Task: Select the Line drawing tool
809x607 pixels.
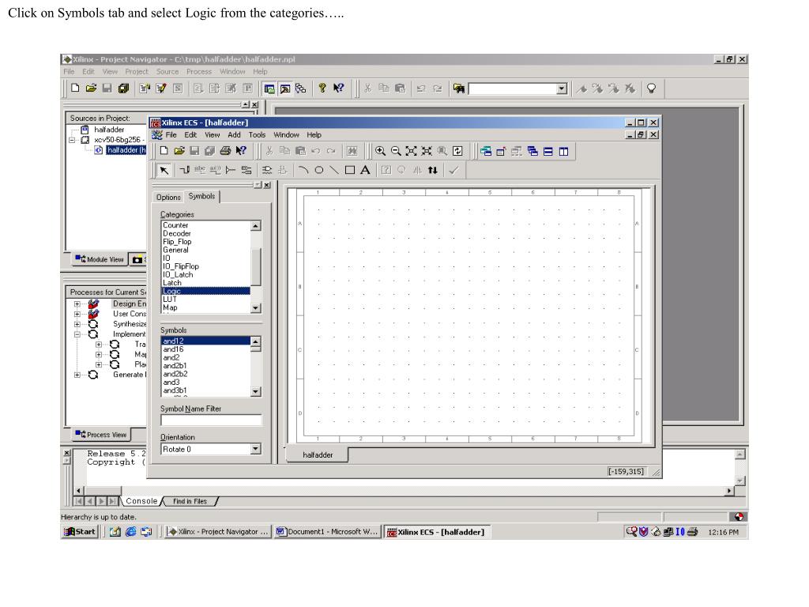Action: click(x=334, y=170)
